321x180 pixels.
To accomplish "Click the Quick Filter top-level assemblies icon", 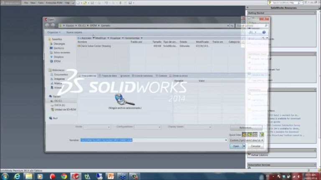I will pos(261,135).
